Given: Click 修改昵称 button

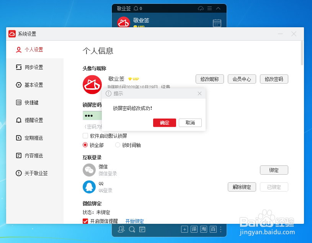Looking at the screenshot, I should (x=210, y=79).
